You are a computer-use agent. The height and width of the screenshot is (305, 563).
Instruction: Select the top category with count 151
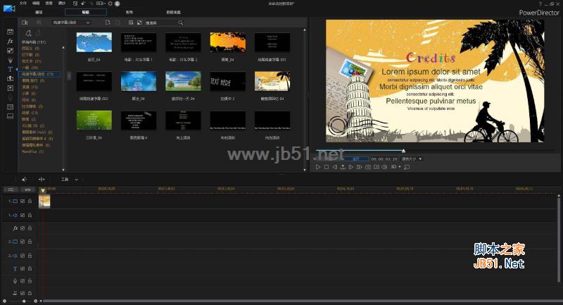(x=34, y=42)
